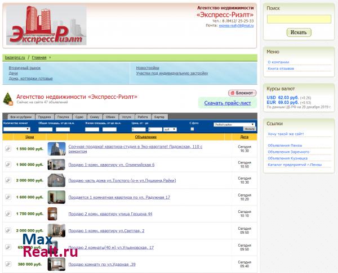Open the Ладожская studio photo thumbnail
This screenshot has height=273, width=338.
coord(56,149)
